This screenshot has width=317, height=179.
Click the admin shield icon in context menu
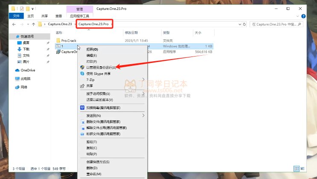pyautogui.click(x=82, y=67)
